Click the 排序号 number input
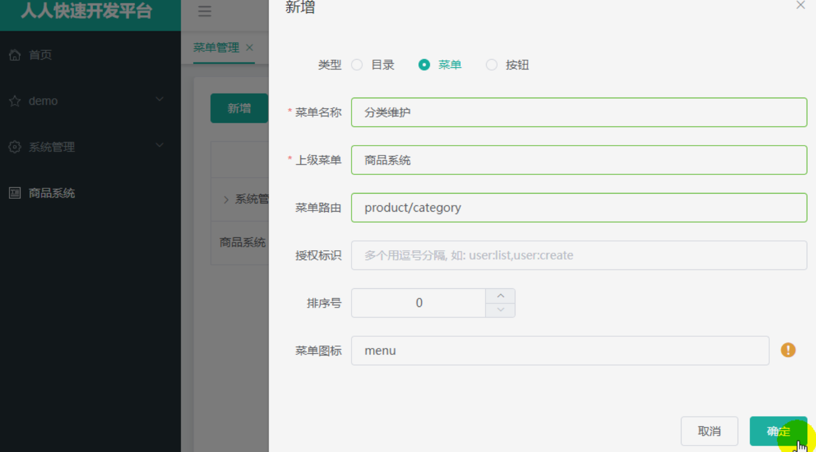Viewport: 816px width, 452px height. [419, 303]
